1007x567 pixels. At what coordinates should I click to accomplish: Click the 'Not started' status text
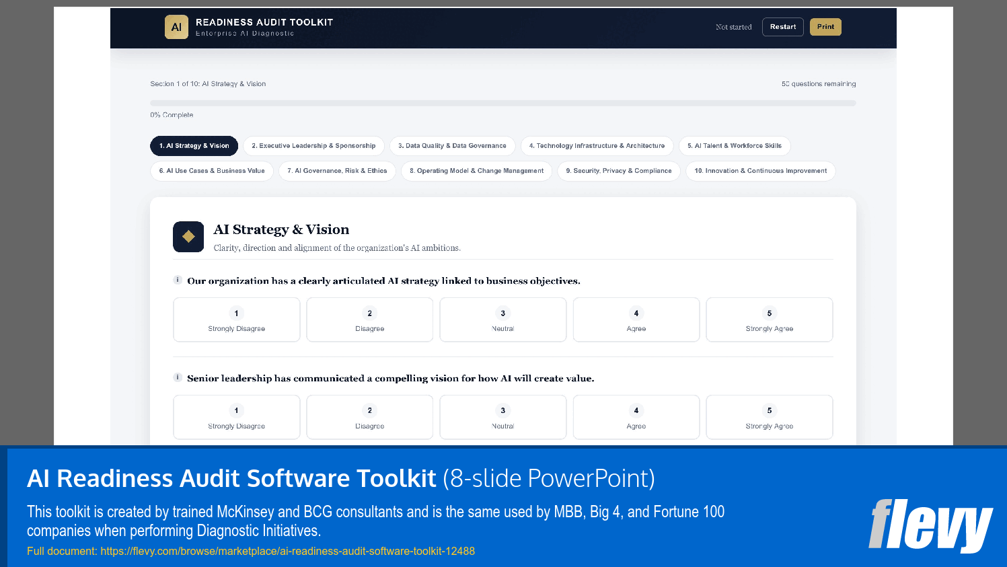[x=734, y=27]
